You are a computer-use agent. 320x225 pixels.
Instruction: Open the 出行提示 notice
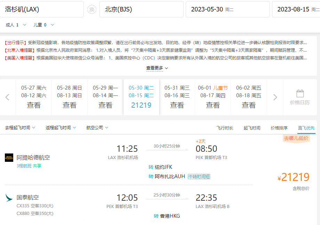(x=155, y=43)
